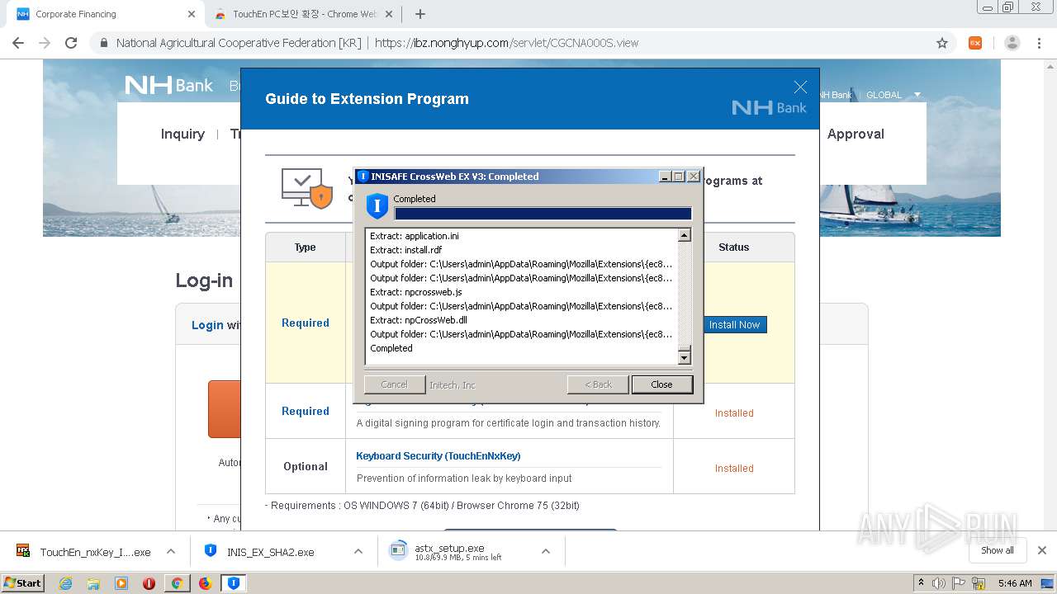1057x594 pixels.
Task: Open media player from taskbar
Action: 121,583
